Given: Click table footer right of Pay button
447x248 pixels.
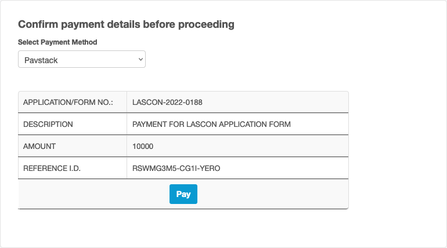Looking at the screenshot, I should [x=273, y=194].
